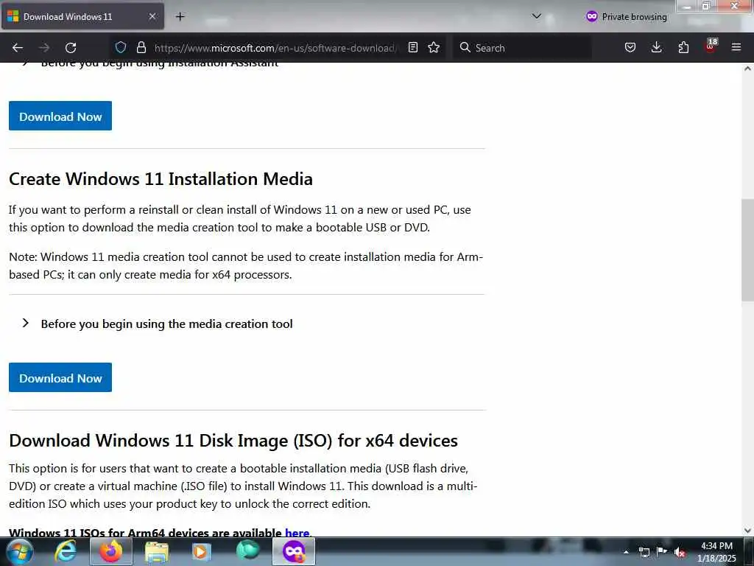
Task: Open a new tab with the plus button
Action: [180, 17]
